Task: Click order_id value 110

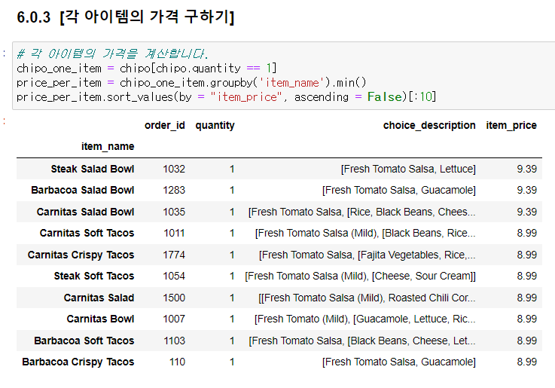Action: (177, 362)
